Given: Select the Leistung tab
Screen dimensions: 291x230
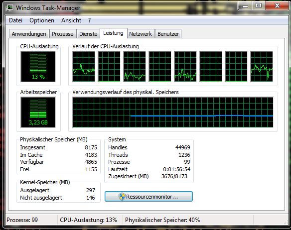Looking at the screenshot, I should [x=114, y=33].
